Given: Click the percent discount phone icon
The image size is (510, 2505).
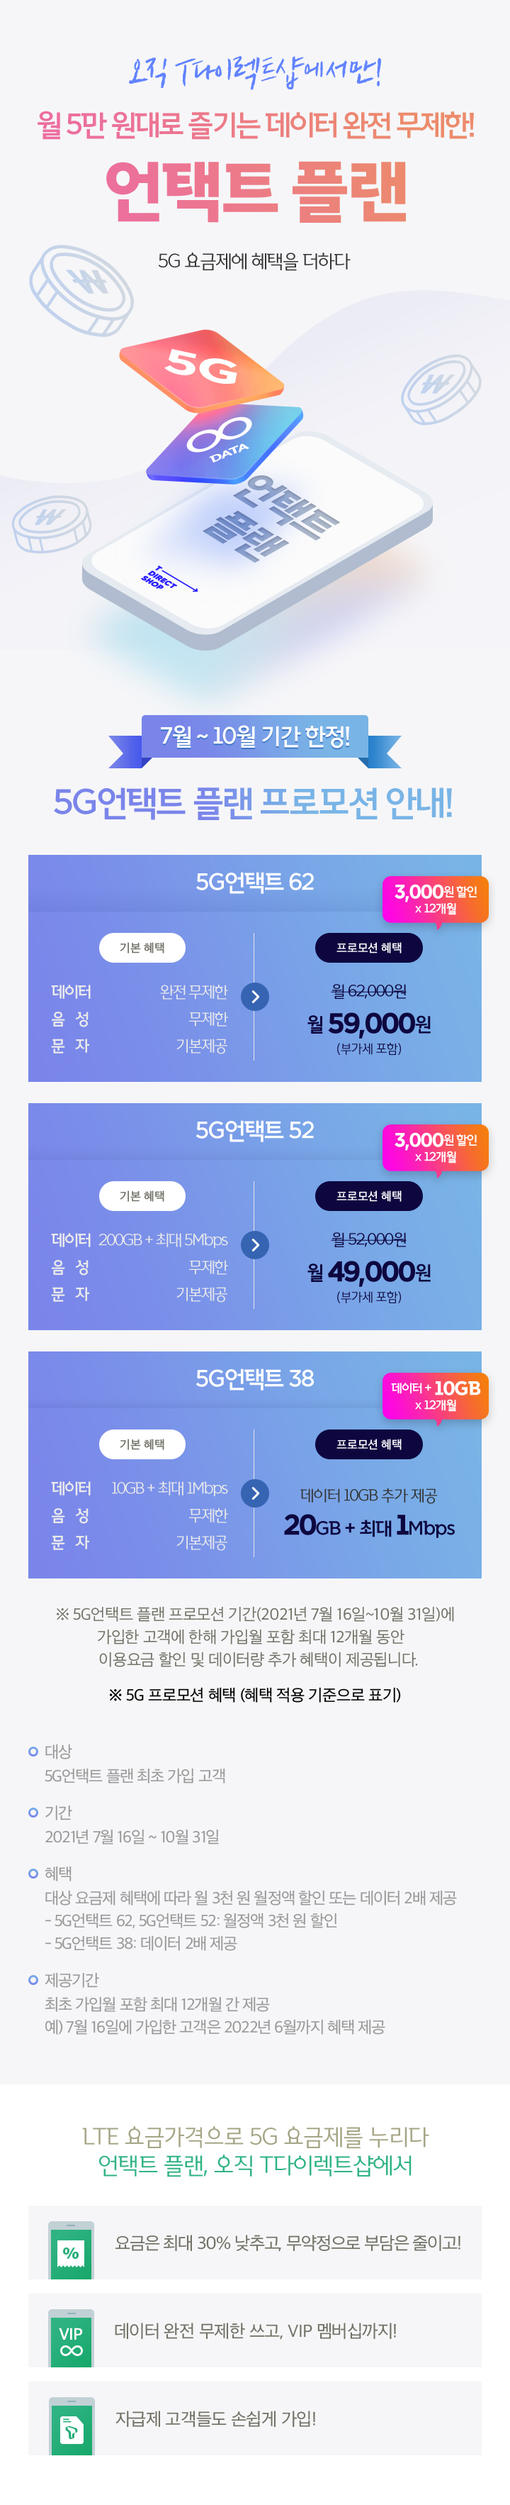Looking at the screenshot, I should (71, 2250).
